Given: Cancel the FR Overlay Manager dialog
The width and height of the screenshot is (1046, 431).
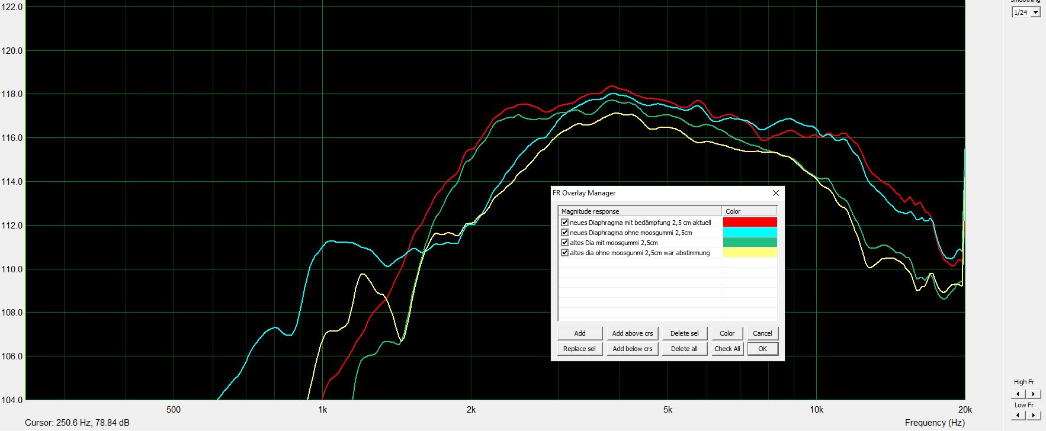Looking at the screenshot, I should [762, 333].
